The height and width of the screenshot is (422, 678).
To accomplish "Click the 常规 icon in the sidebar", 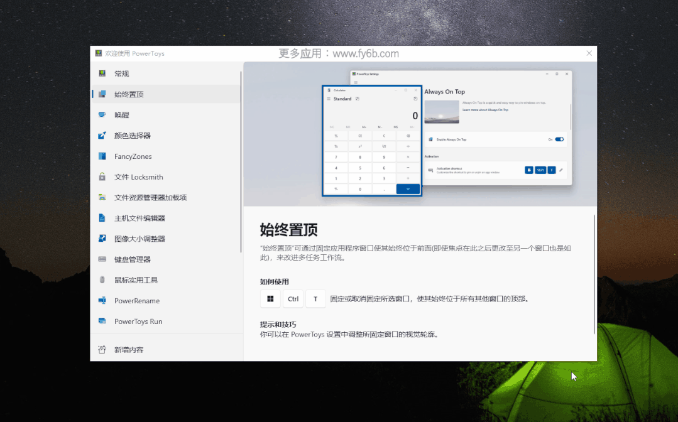I will [x=102, y=73].
